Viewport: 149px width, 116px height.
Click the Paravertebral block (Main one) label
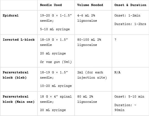point(19,99)
